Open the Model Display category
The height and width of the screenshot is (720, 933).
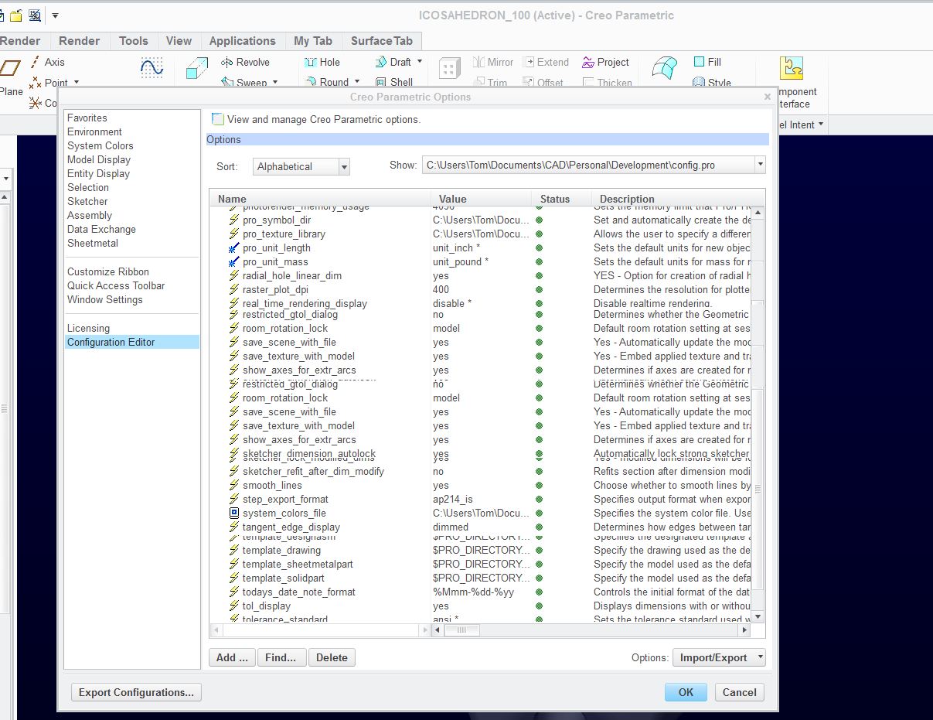[x=99, y=159]
